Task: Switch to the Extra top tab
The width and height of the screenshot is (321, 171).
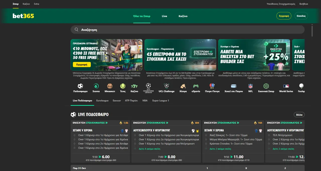Action: (37, 4)
